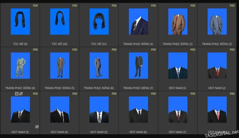Pick the TRANG PHỤC ĐỨNG (5) thumbnail

click(x=60, y=66)
